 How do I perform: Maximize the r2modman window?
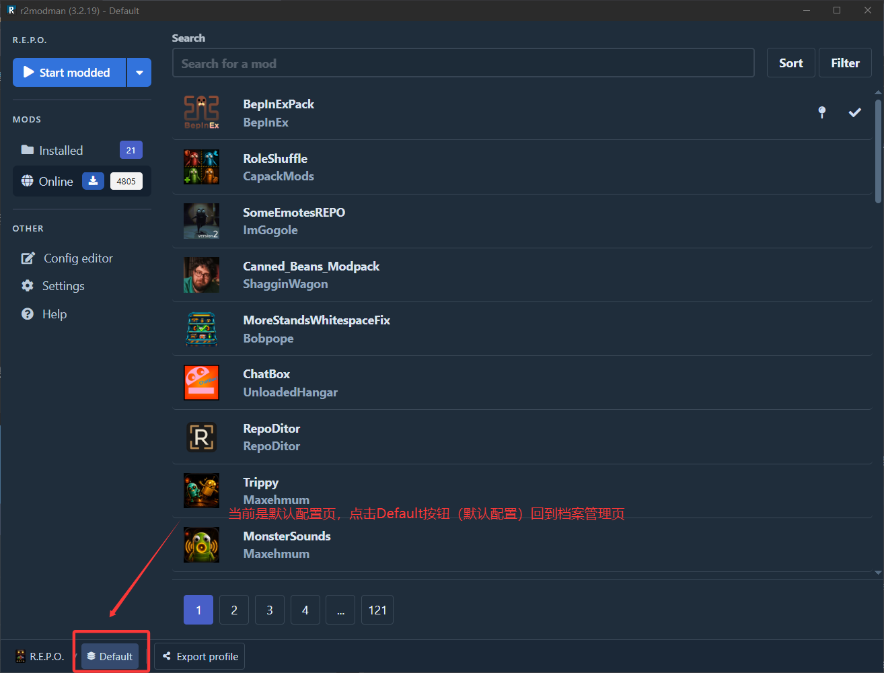click(x=837, y=10)
